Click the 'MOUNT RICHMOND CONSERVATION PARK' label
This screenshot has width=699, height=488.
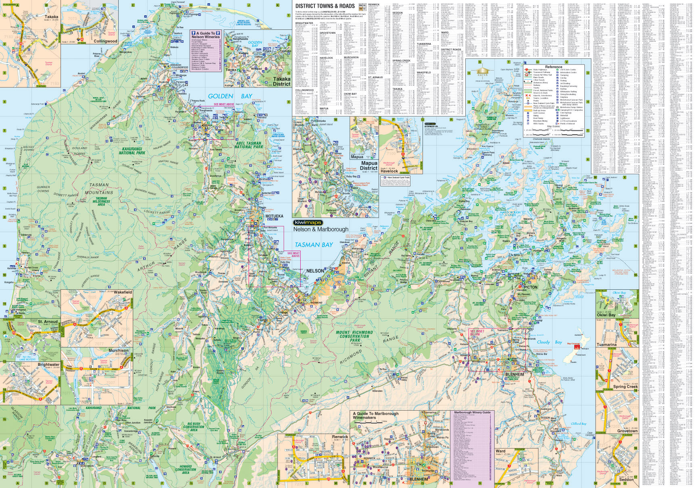tap(355, 336)
